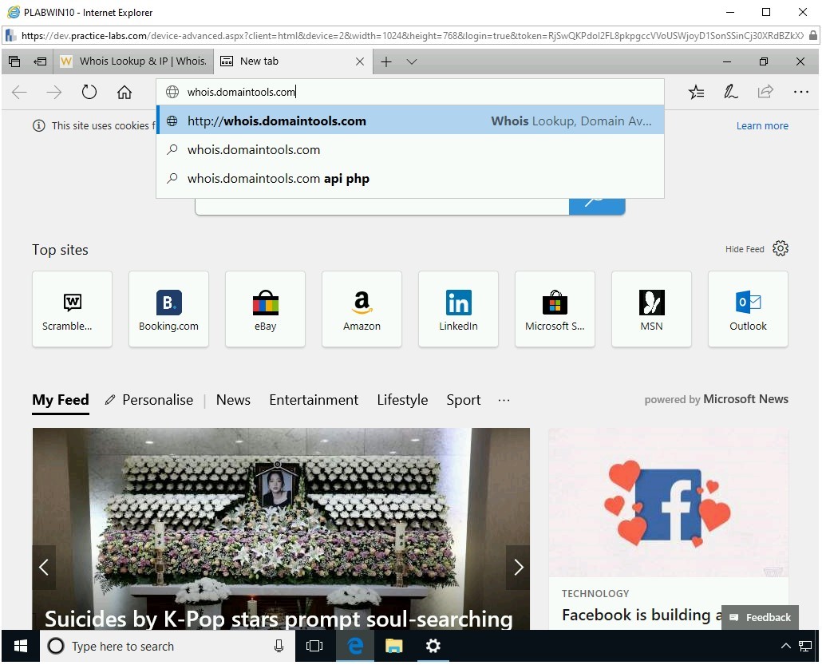Image resolution: width=822 pixels, height=665 pixels.
Task: Open File Explorer from the taskbar
Action: tap(394, 647)
